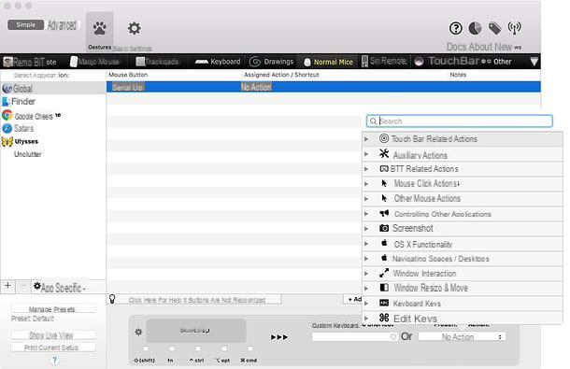Click the No Action cell in selected row
The width and height of the screenshot is (570, 369).
(256, 87)
